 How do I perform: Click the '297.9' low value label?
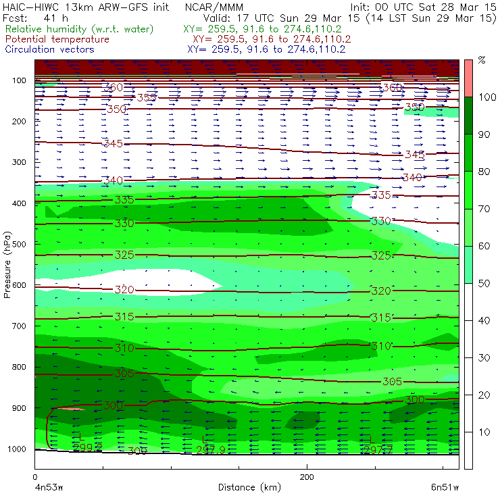coord(210,450)
